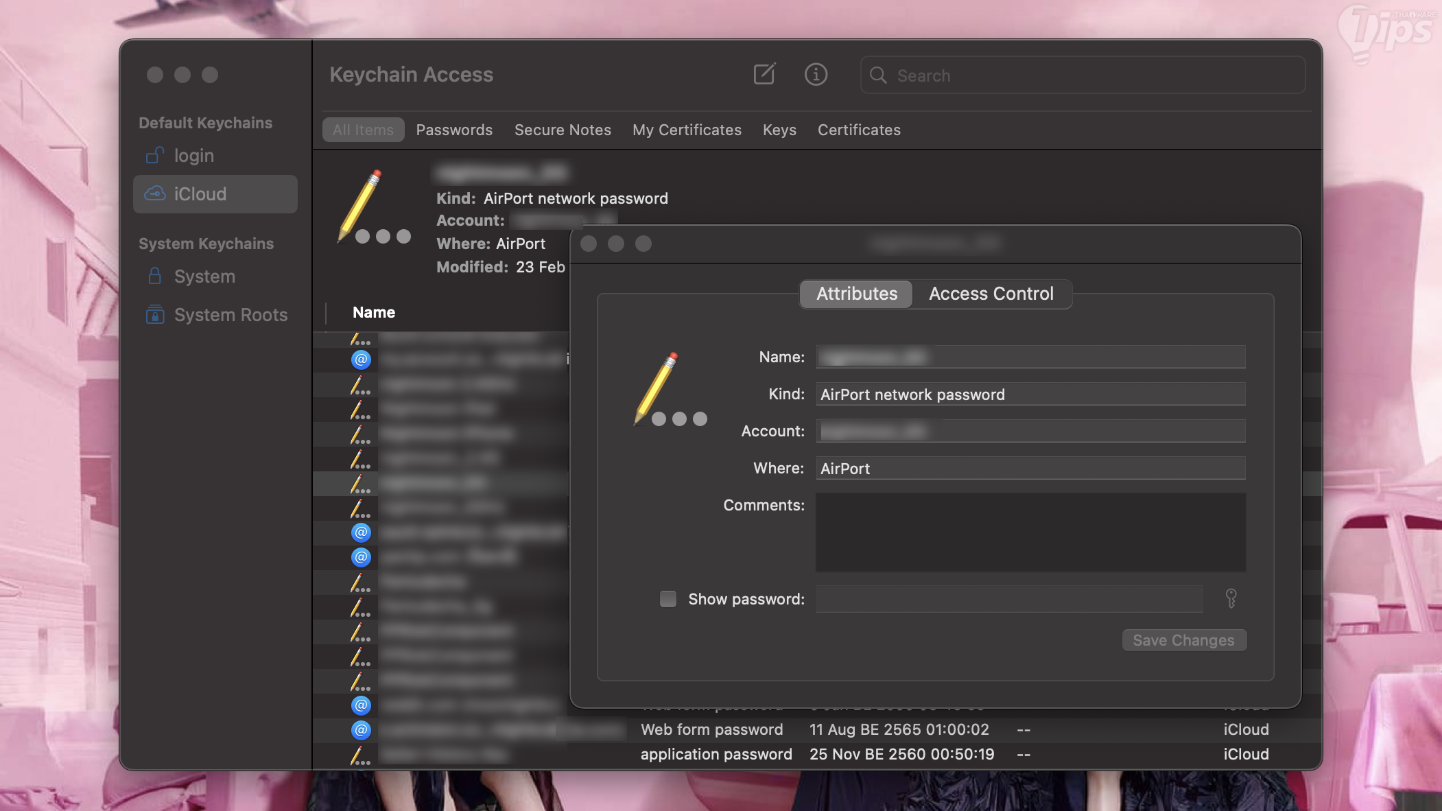
Task: Select the login keychain
Action: coord(193,156)
